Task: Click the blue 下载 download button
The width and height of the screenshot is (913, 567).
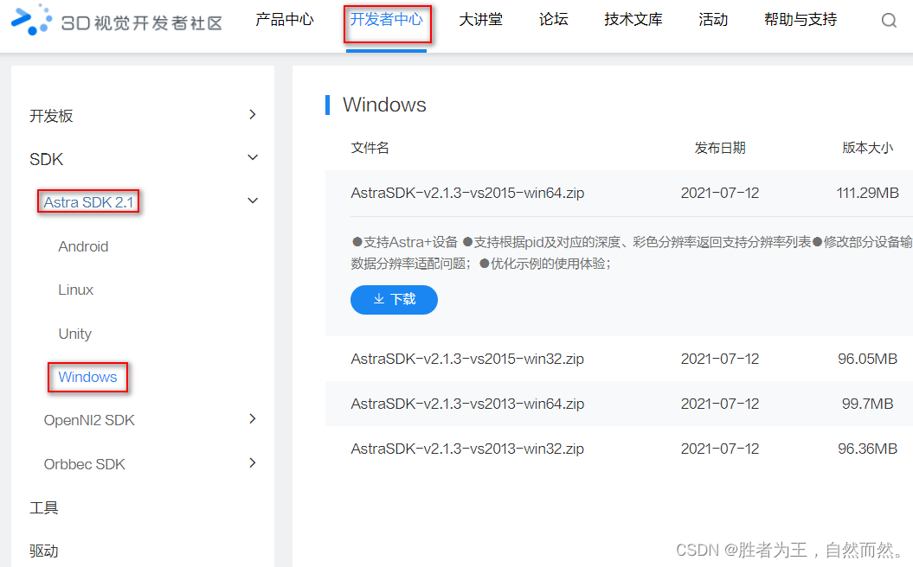Action: pyautogui.click(x=394, y=300)
